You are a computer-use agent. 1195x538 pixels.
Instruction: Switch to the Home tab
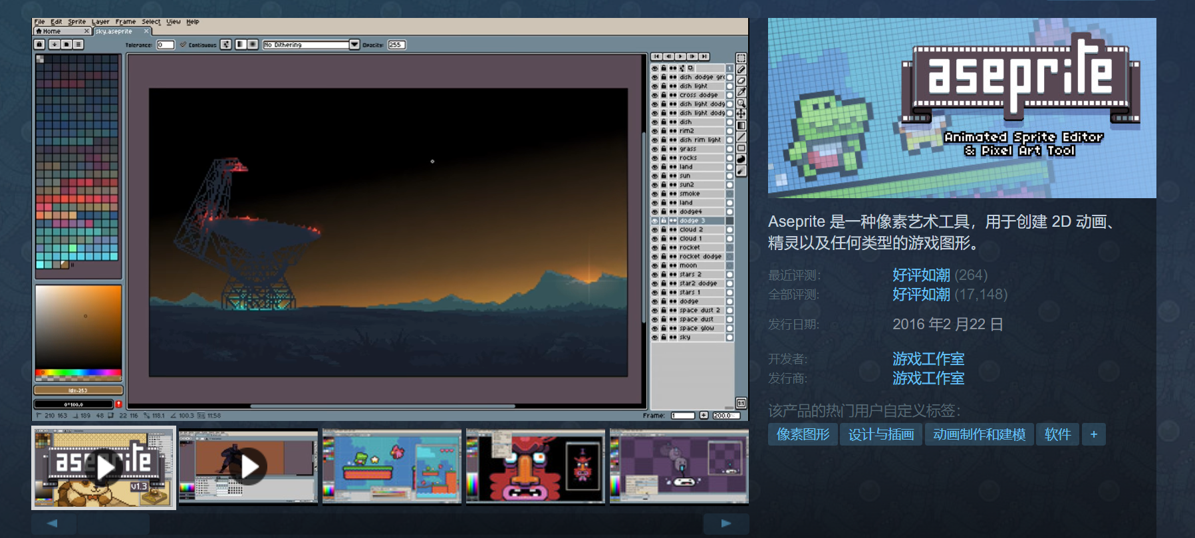click(x=62, y=31)
